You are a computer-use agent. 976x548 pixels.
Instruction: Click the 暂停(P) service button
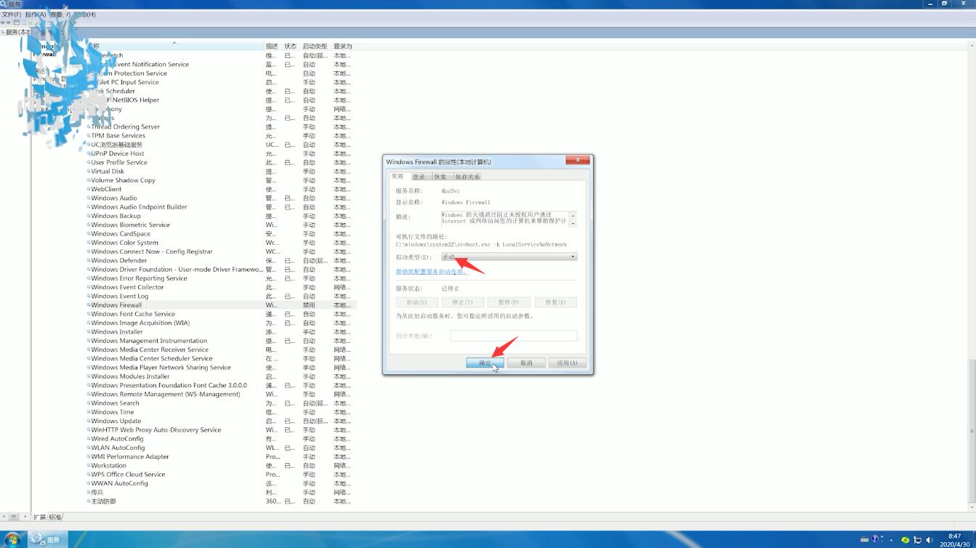point(509,302)
